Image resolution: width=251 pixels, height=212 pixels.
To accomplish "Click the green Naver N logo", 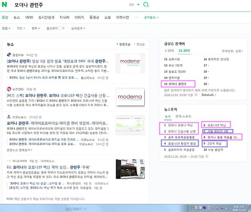I will [4, 4].
